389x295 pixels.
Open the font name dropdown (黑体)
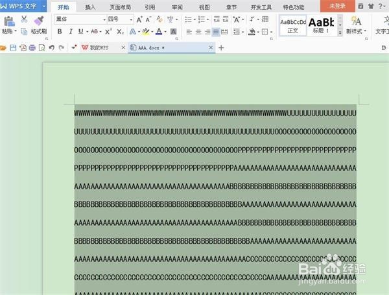[x=104, y=19]
